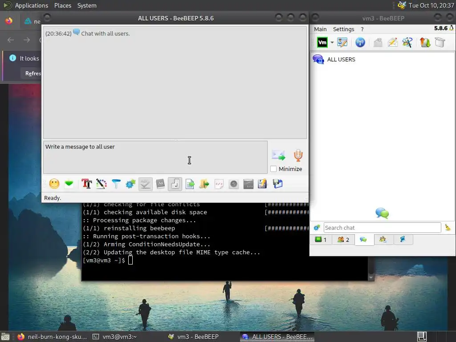Click the Tue Oct 10, 20:37 clock

(x=431, y=5)
